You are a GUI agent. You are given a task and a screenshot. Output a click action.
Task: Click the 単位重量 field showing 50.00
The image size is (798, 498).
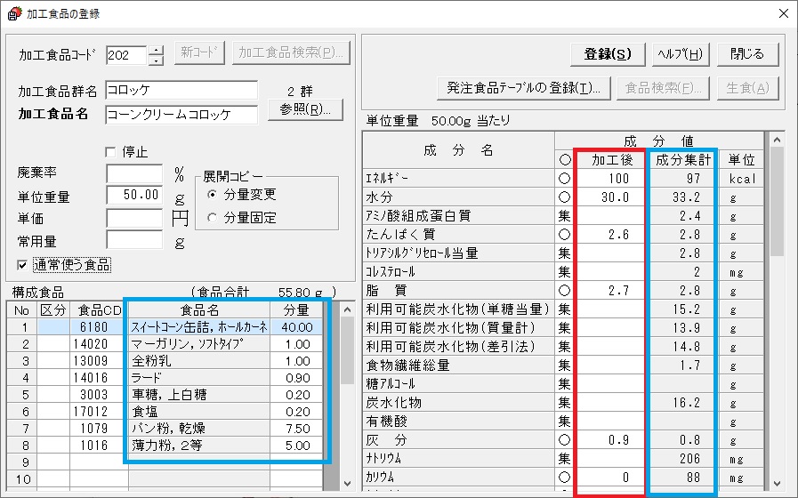pyautogui.click(x=134, y=195)
